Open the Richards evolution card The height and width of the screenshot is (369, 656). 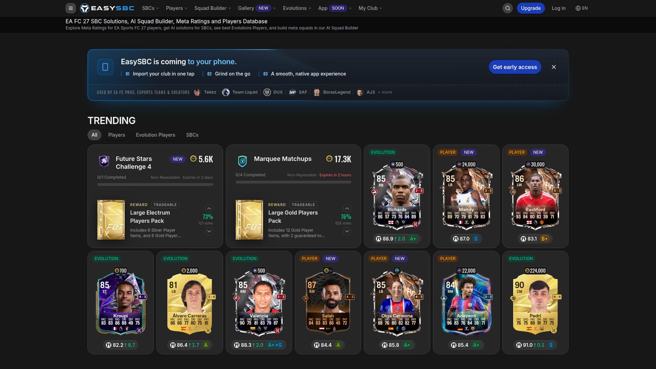click(x=397, y=196)
